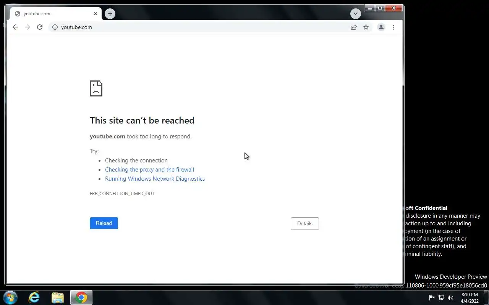Click the Chrome taskbar icon
Image resolution: width=489 pixels, height=305 pixels.
(81, 297)
